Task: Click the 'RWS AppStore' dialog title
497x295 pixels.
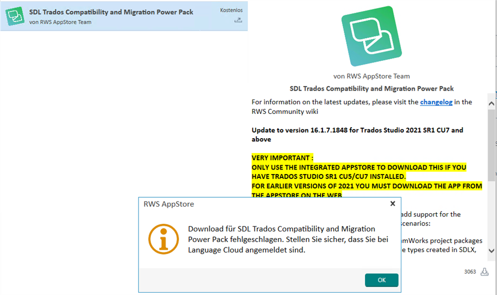Action: pyautogui.click(x=168, y=204)
